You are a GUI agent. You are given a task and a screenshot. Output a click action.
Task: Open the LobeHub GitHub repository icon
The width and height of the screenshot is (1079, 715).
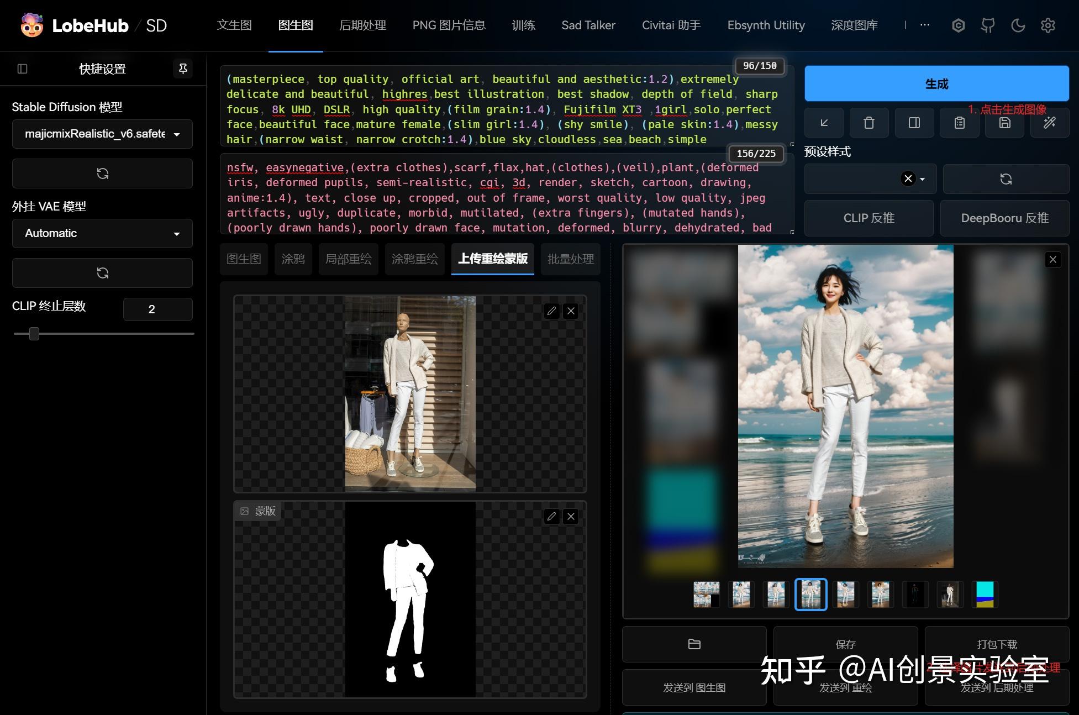click(987, 25)
